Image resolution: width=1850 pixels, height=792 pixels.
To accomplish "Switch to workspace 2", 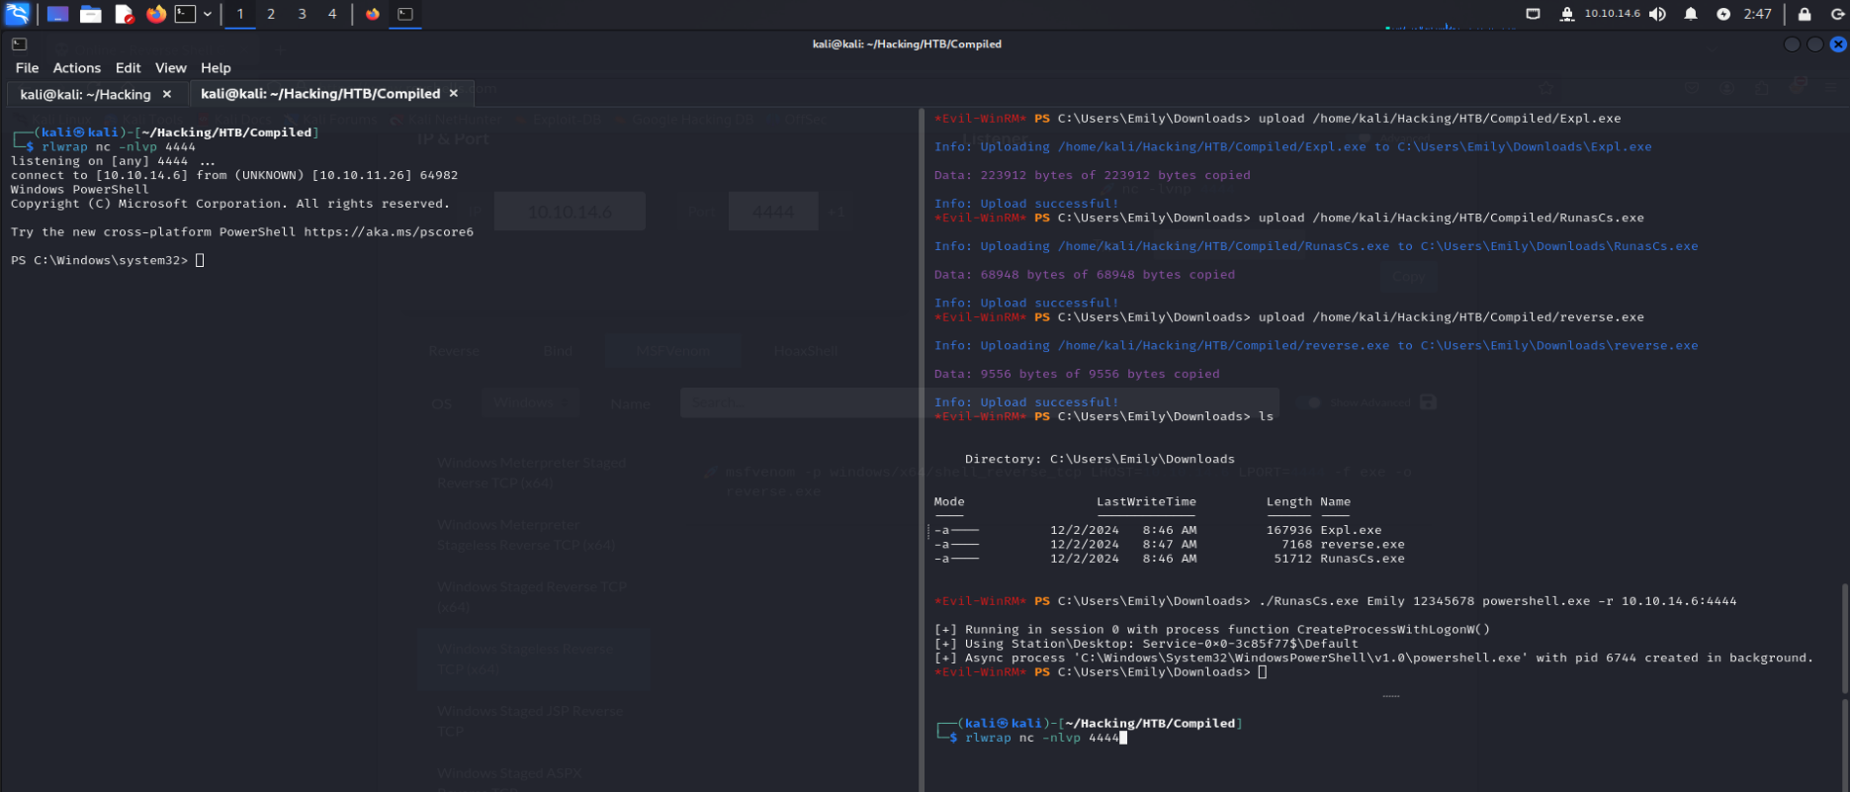I will pyautogui.click(x=271, y=14).
